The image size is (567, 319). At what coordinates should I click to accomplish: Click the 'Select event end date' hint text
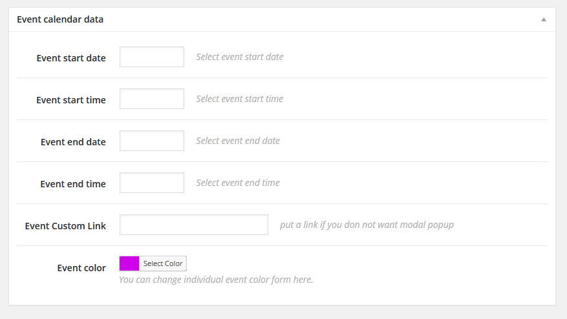click(x=238, y=141)
